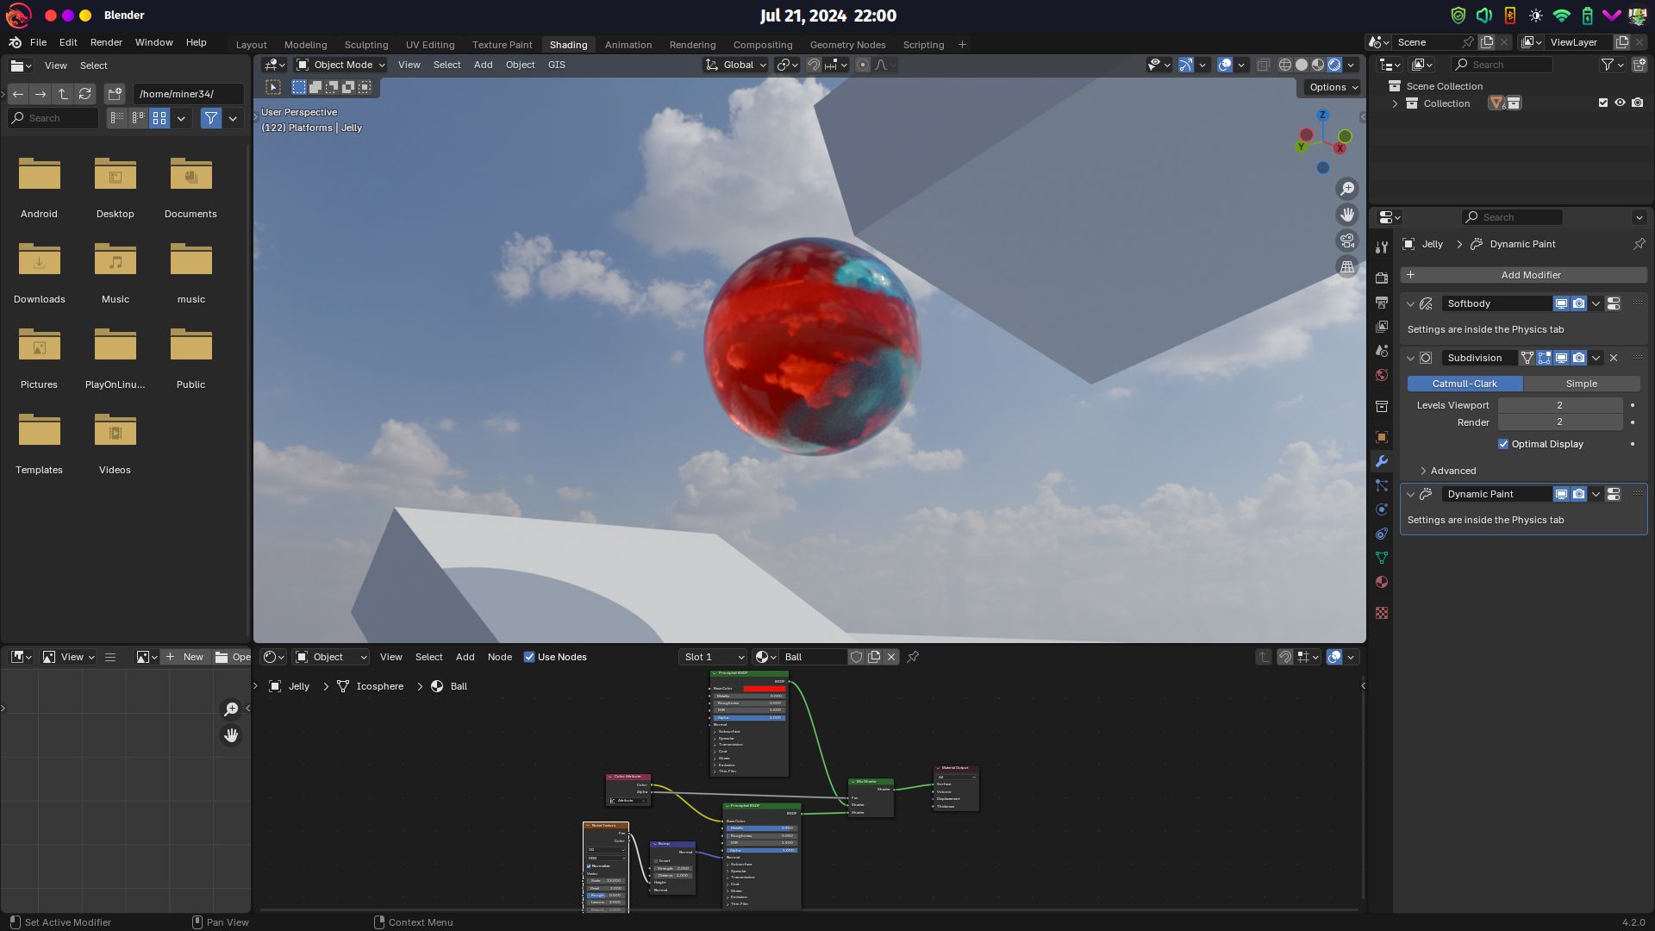Open the Material properties tab icon
Image resolution: width=1655 pixels, height=931 pixels.
coord(1382,582)
